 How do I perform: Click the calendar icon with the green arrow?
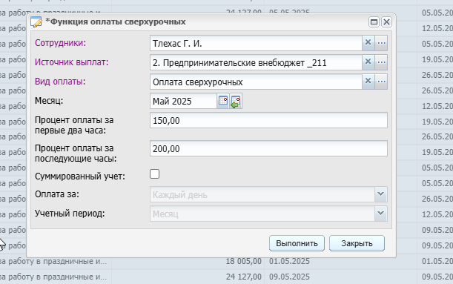tap(236, 101)
